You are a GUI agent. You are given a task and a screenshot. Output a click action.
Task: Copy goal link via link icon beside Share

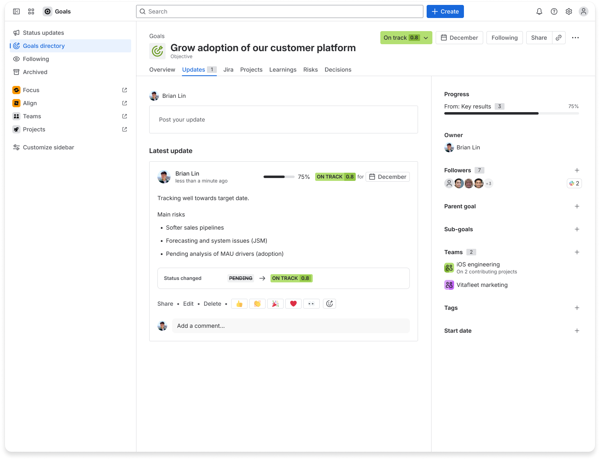pos(559,37)
